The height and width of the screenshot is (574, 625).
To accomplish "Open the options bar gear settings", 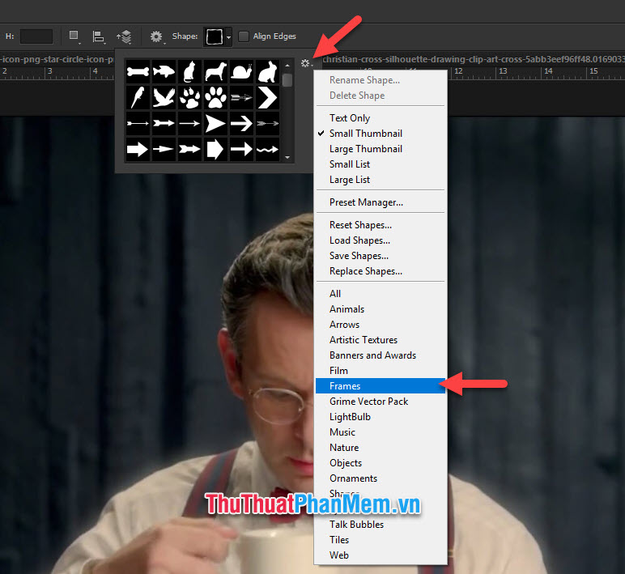I will pos(157,36).
